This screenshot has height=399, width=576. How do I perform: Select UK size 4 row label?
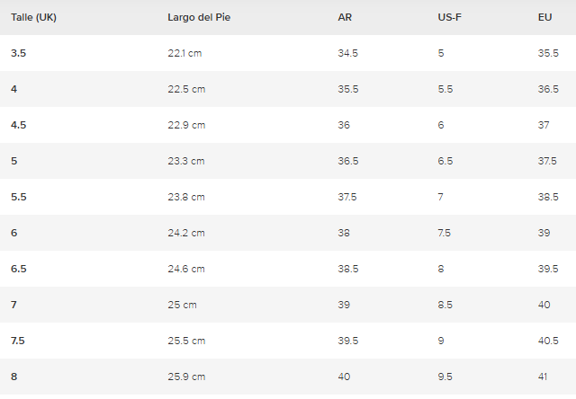(14, 89)
